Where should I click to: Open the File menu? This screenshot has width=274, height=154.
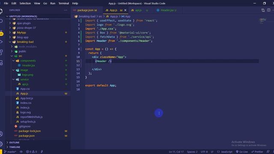6,3
